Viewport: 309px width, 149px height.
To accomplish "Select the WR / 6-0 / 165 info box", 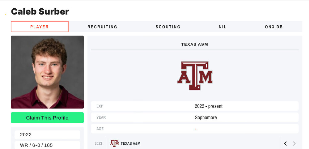I will tap(47, 145).
